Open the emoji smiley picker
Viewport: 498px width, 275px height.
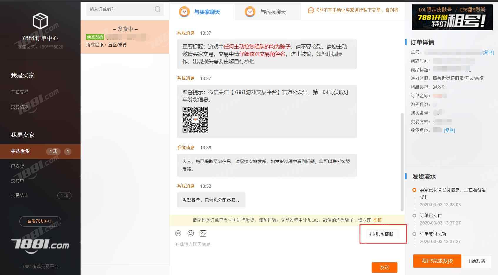[x=191, y=233]
